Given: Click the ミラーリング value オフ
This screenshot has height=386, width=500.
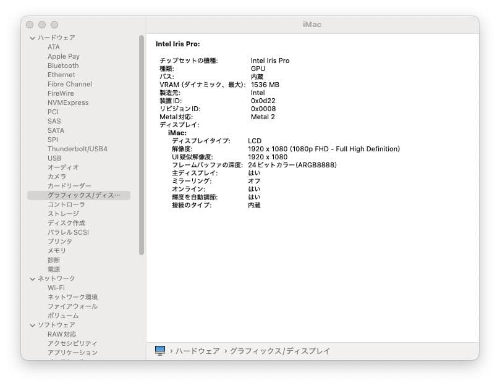Looking at the screenshot, I should click(254, 181).
